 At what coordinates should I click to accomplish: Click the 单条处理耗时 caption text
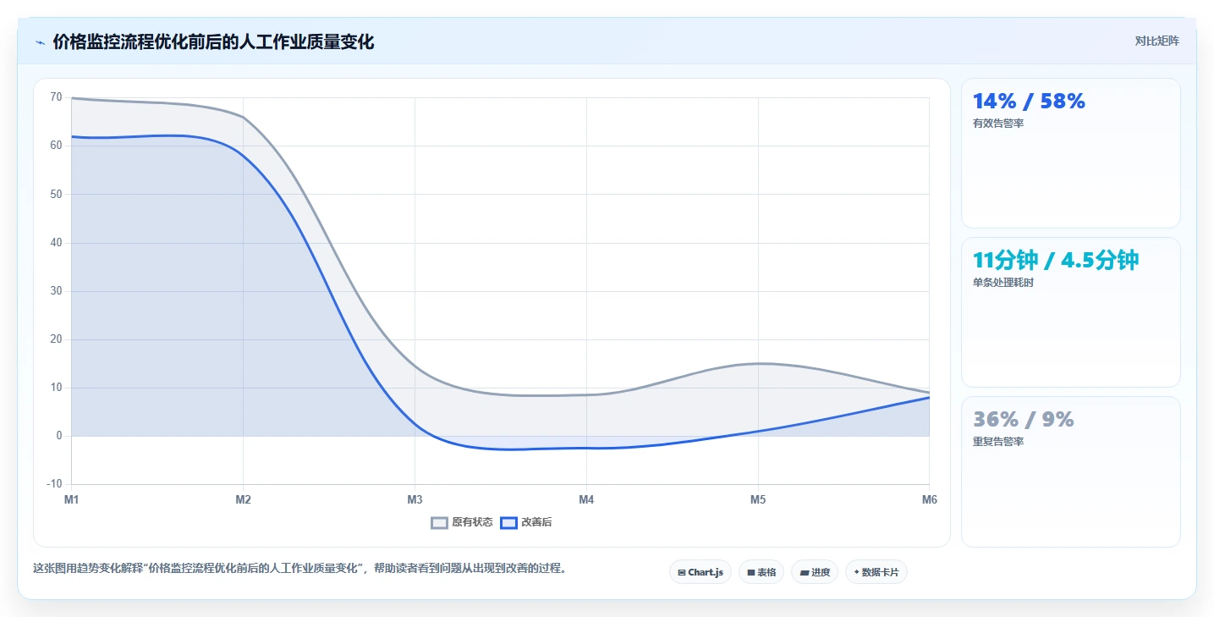(1003, 283)
